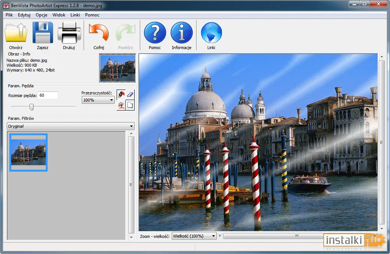This screenshot has width=390, height=254.
Task: Open a file with the Otwórz folder icon
Action: [x=16, y=33]
